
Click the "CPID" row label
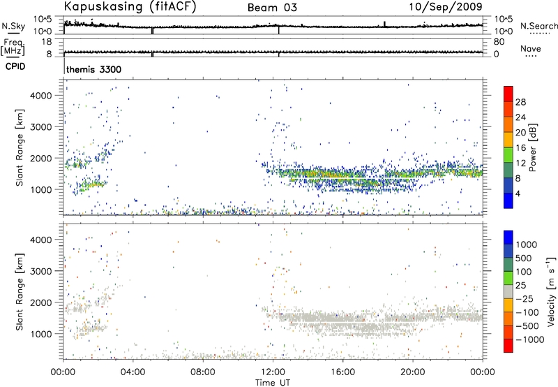coord(15,66)
